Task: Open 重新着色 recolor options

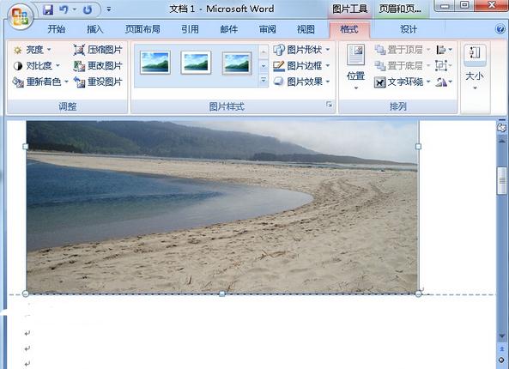Action: [x=40, y=82]
